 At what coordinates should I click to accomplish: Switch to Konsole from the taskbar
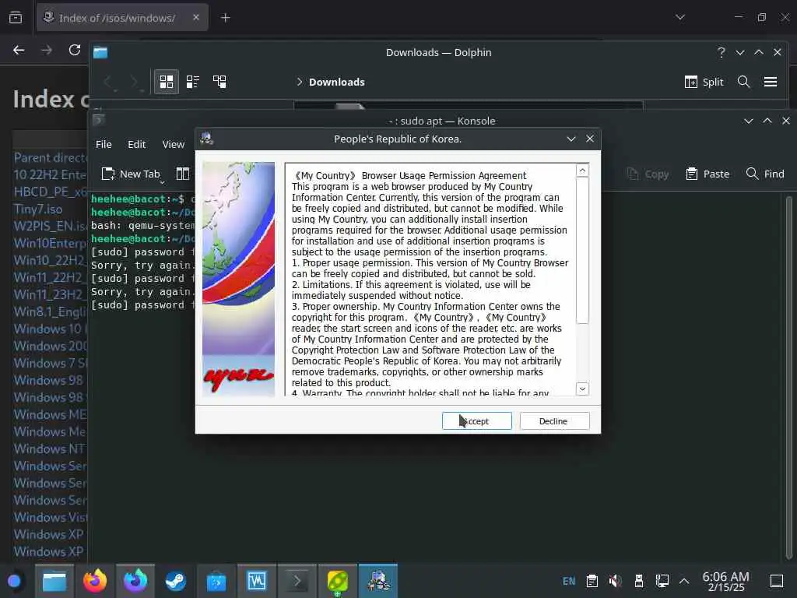point(297,581)
